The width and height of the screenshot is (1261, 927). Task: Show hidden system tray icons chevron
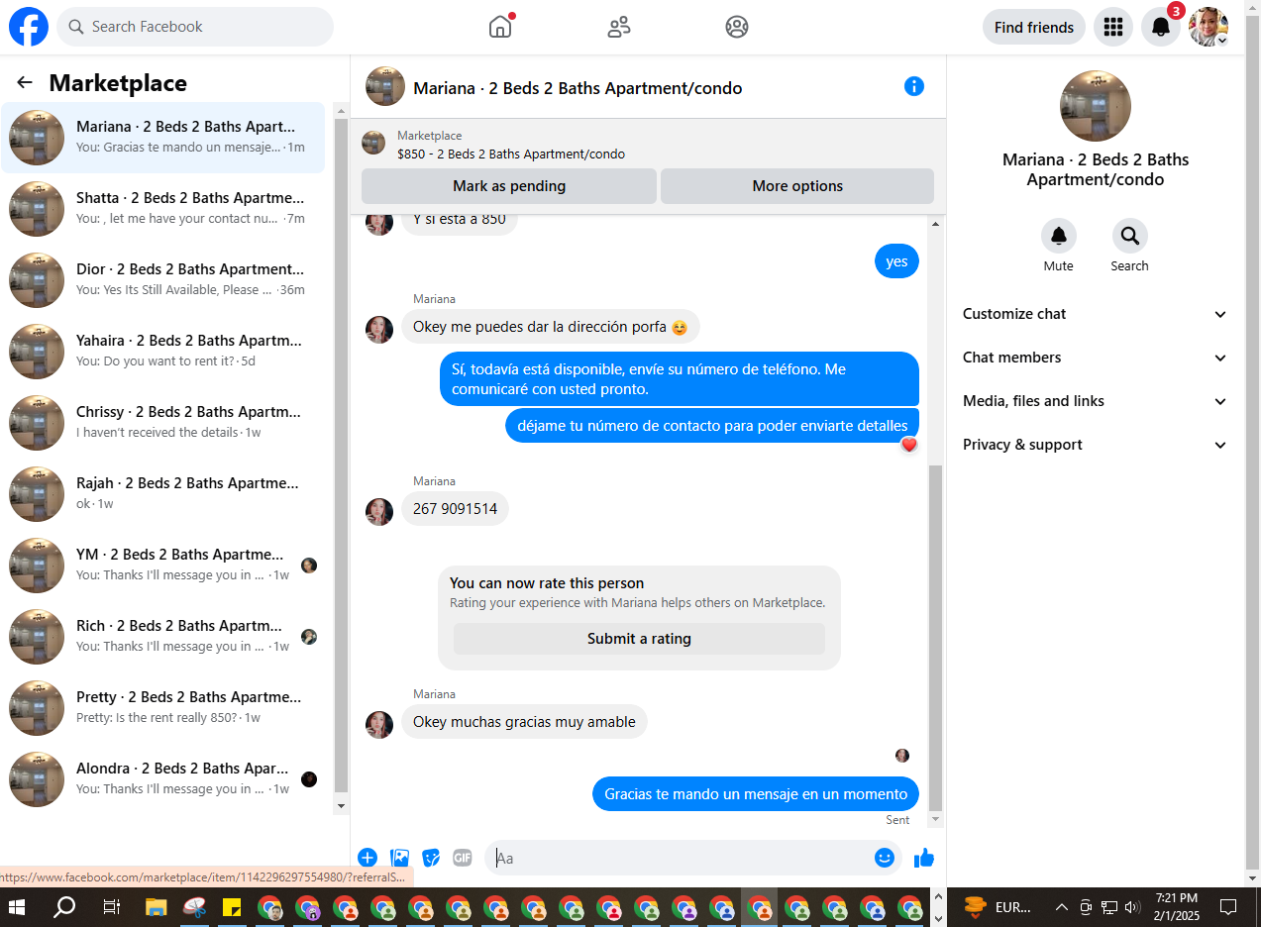point(1061,906)
